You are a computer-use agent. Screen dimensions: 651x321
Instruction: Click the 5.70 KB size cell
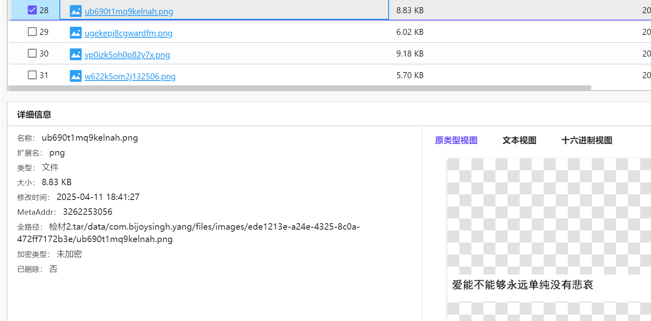(x=410, y=75)
